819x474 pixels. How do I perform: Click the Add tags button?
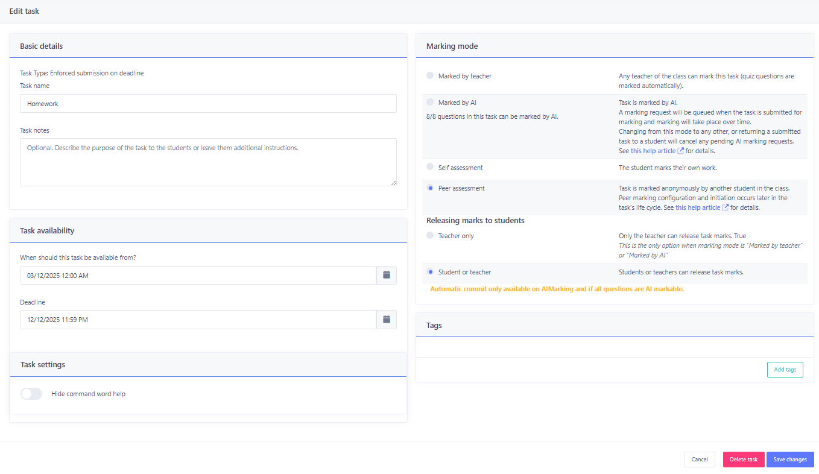click(x=785, y=370)
